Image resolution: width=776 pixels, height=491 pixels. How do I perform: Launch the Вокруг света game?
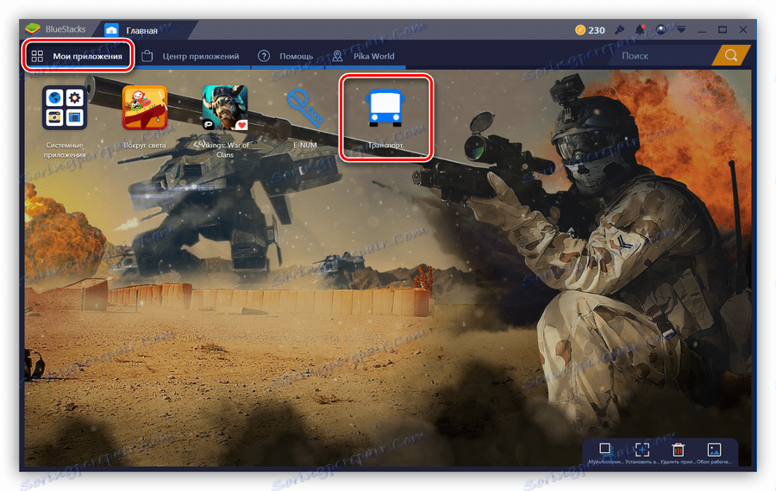[145, 108]
